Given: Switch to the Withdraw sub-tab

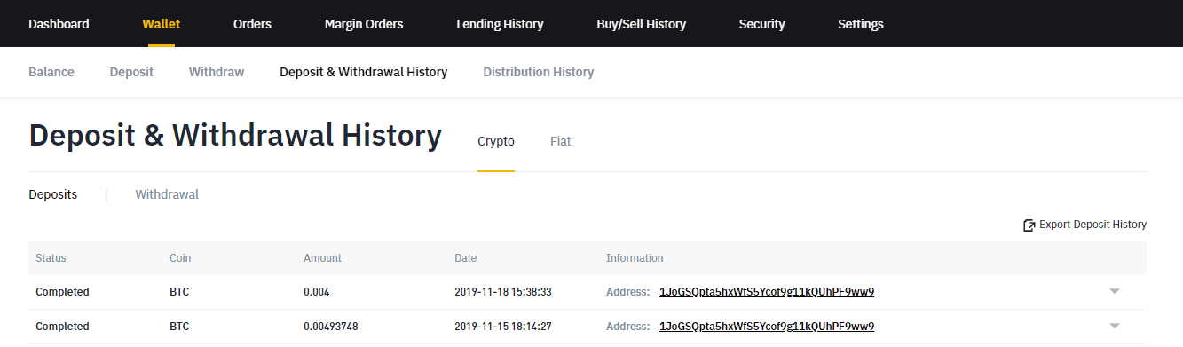Looking at the screenshot, I should tap(217, 72).
